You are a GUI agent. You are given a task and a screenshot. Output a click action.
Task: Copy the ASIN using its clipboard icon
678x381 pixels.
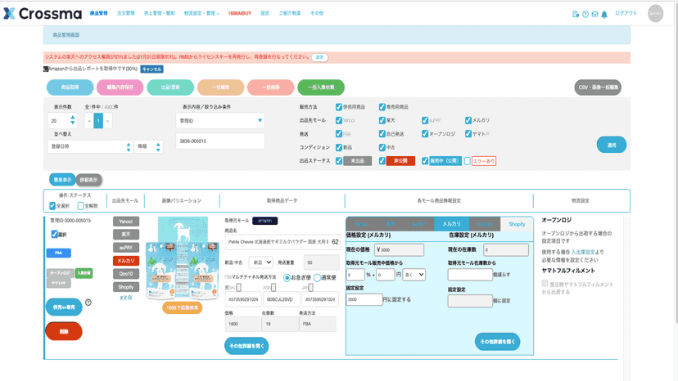click(273, 287)
